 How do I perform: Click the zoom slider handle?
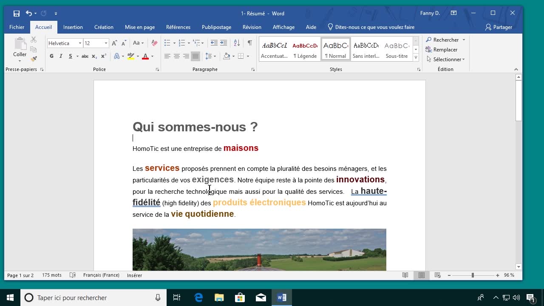473,275
